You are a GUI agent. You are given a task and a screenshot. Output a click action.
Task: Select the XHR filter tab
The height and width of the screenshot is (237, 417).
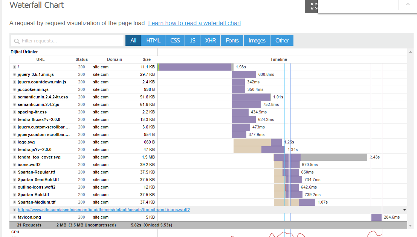pos(210,41)
